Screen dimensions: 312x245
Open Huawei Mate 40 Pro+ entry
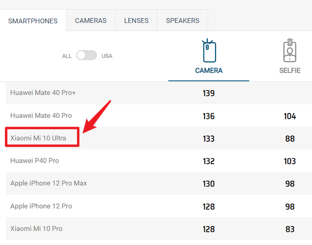[43, 93]
